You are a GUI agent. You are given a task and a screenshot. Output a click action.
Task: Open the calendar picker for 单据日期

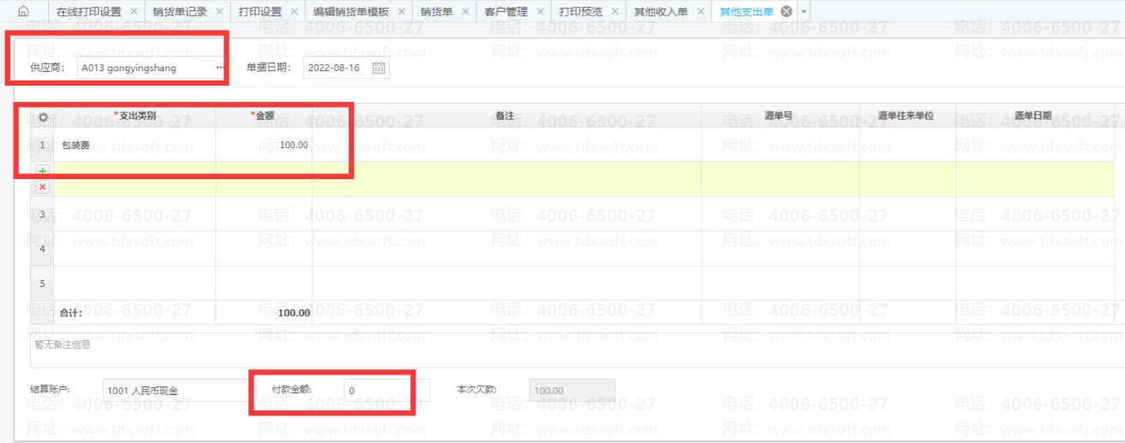tap(379, 68)
